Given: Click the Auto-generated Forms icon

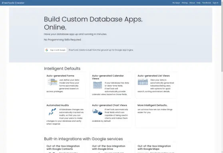Looking at the screenshot, I should pyautogui.click(x=52, y=82).
